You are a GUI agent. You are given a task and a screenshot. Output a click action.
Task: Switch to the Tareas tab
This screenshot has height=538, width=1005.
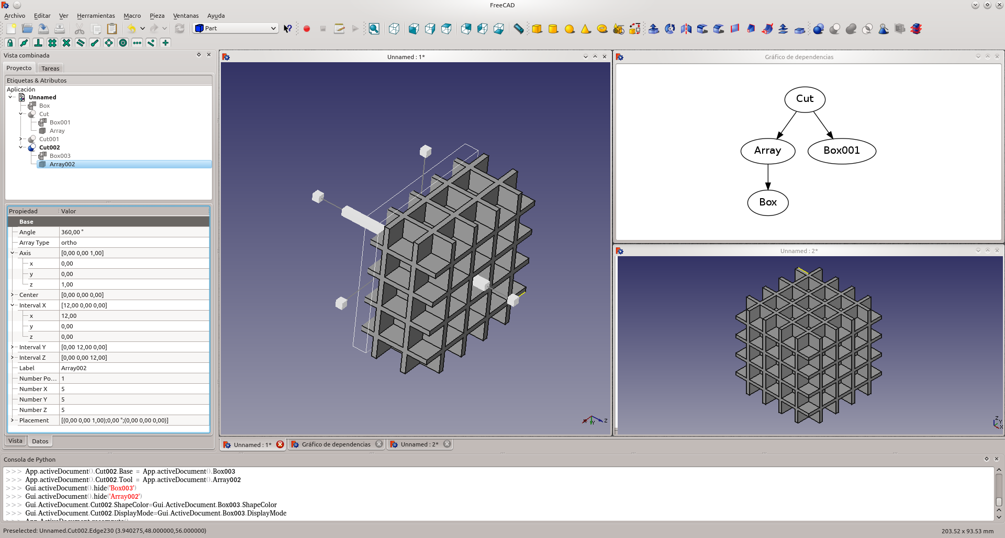(x=50, y=68)
